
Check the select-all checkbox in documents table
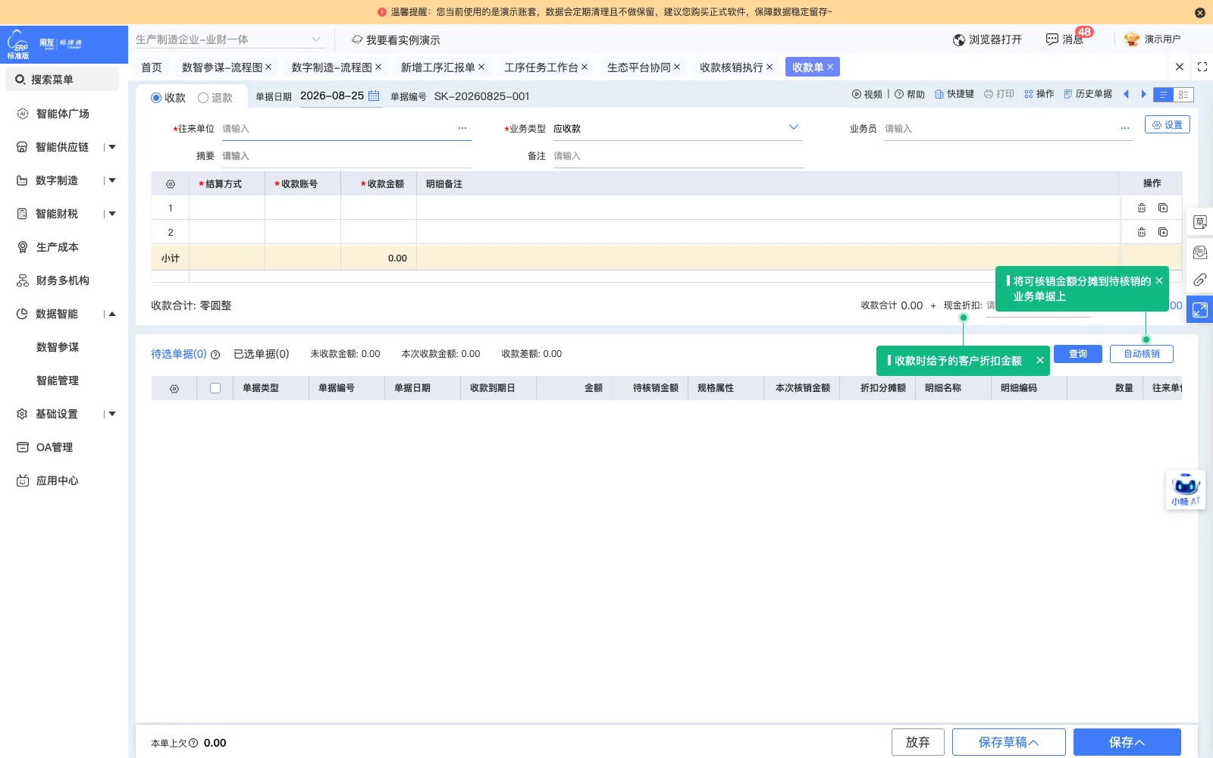tap(215, 388)
